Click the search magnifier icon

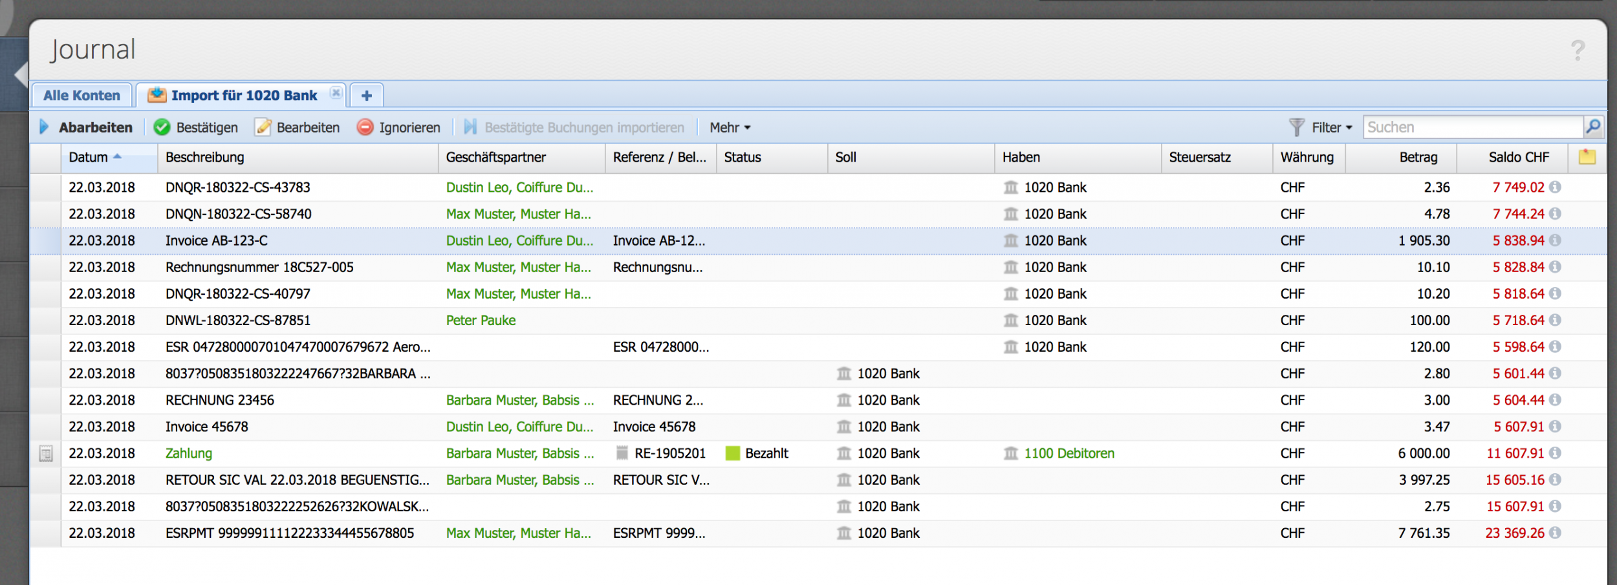point(1593,127)
